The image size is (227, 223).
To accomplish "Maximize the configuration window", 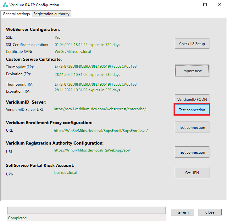I will pos(205,5).
